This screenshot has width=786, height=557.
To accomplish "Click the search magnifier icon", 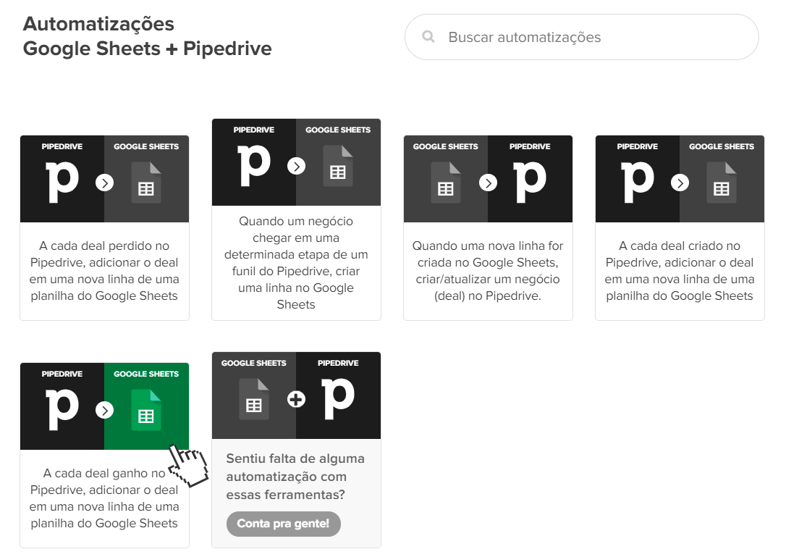I will click(x=428, y=37).
